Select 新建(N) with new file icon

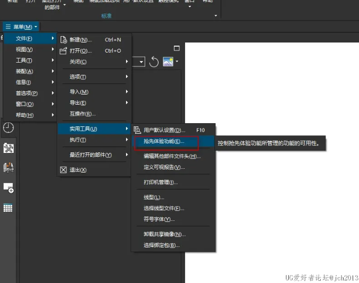tap(80, 39)
